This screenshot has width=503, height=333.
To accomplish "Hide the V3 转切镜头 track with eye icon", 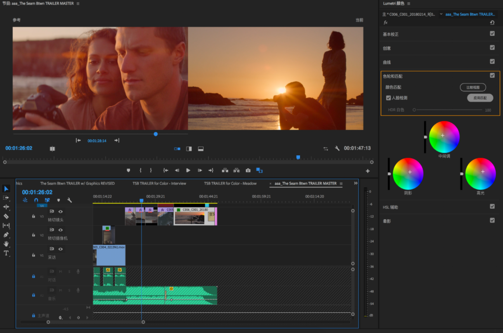I will click(x=61, y=211).
